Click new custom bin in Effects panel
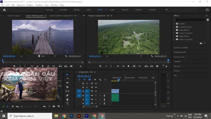This screenshot has width=211, height=119. (x=201, y=43)
